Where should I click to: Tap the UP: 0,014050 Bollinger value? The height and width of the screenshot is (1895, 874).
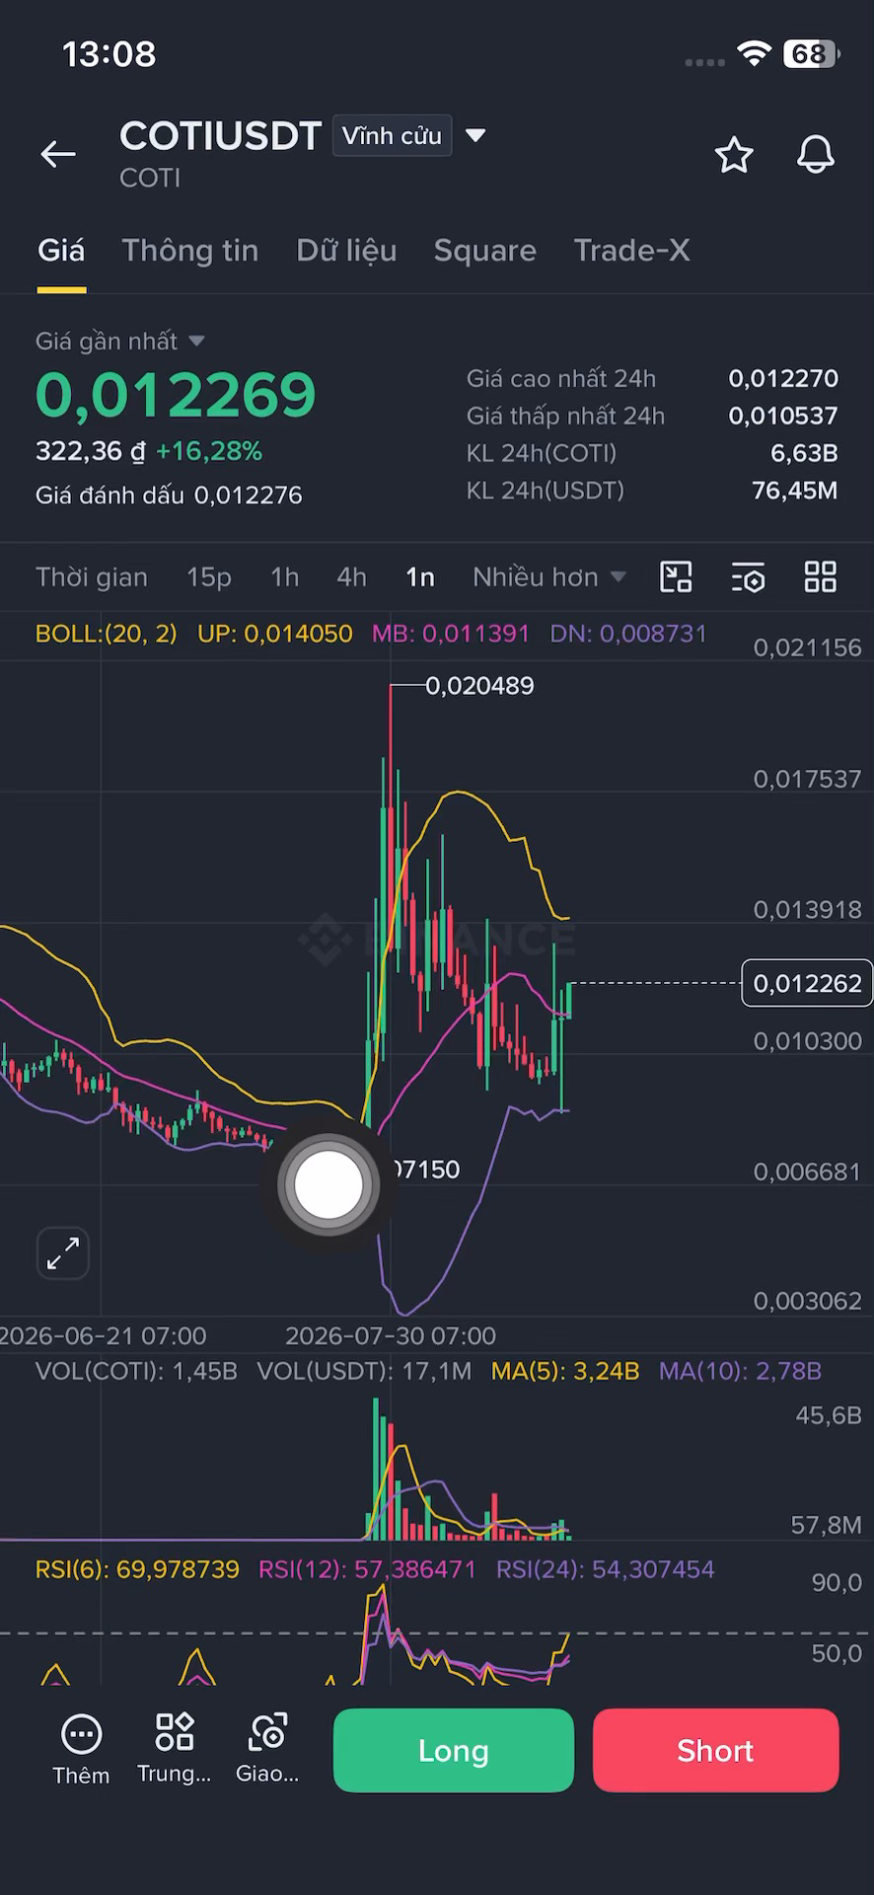click(x=275, y=634)
